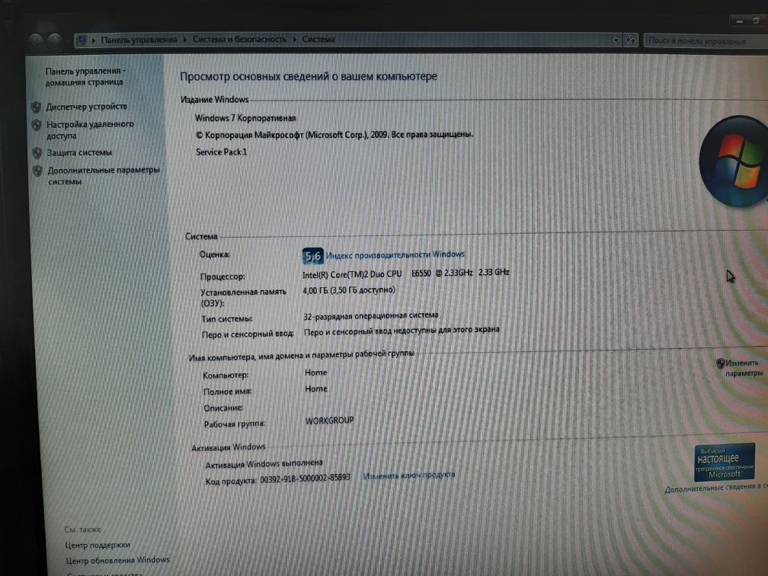The image size is (768, 576).
Task: Click Изменить ключ продукта link
Action: tap(409, 475)
